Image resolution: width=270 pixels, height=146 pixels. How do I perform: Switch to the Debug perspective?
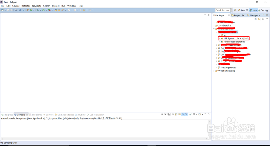coord(263,10)
